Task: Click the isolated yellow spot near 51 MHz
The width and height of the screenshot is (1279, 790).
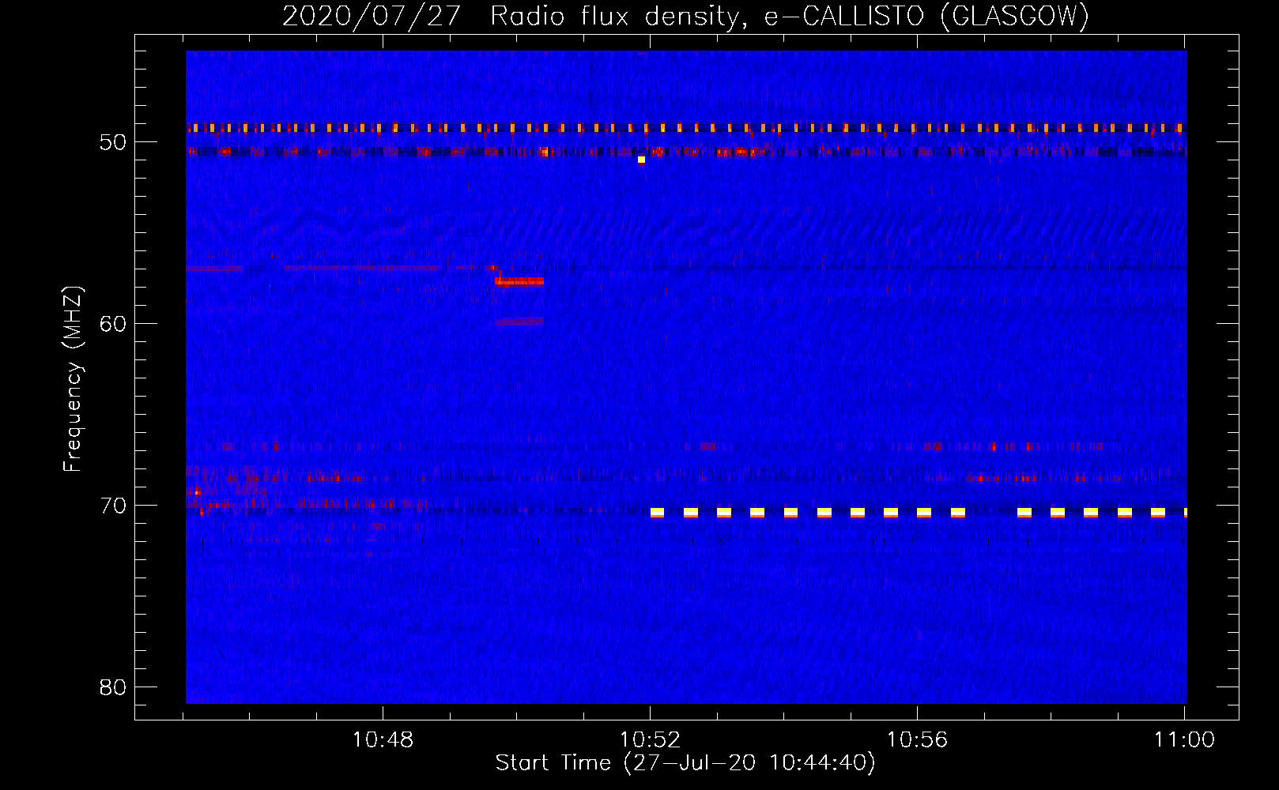Action: [x=641, y=160]
